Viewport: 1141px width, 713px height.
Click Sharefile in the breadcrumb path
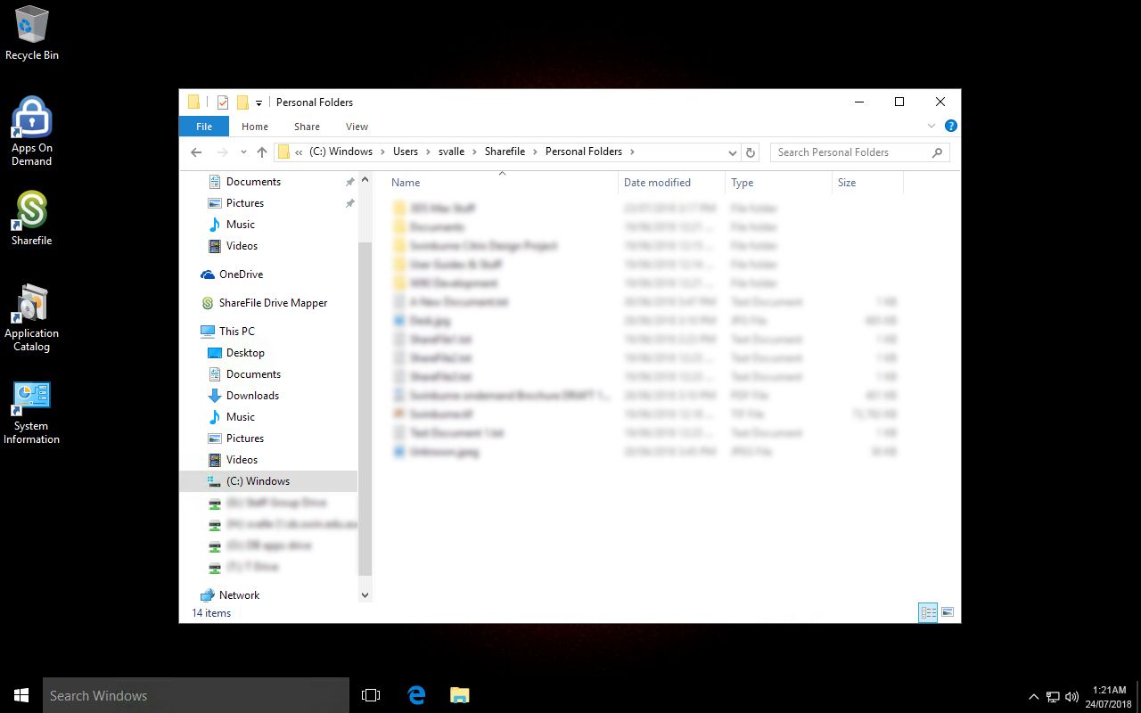[x=505, y=152]
